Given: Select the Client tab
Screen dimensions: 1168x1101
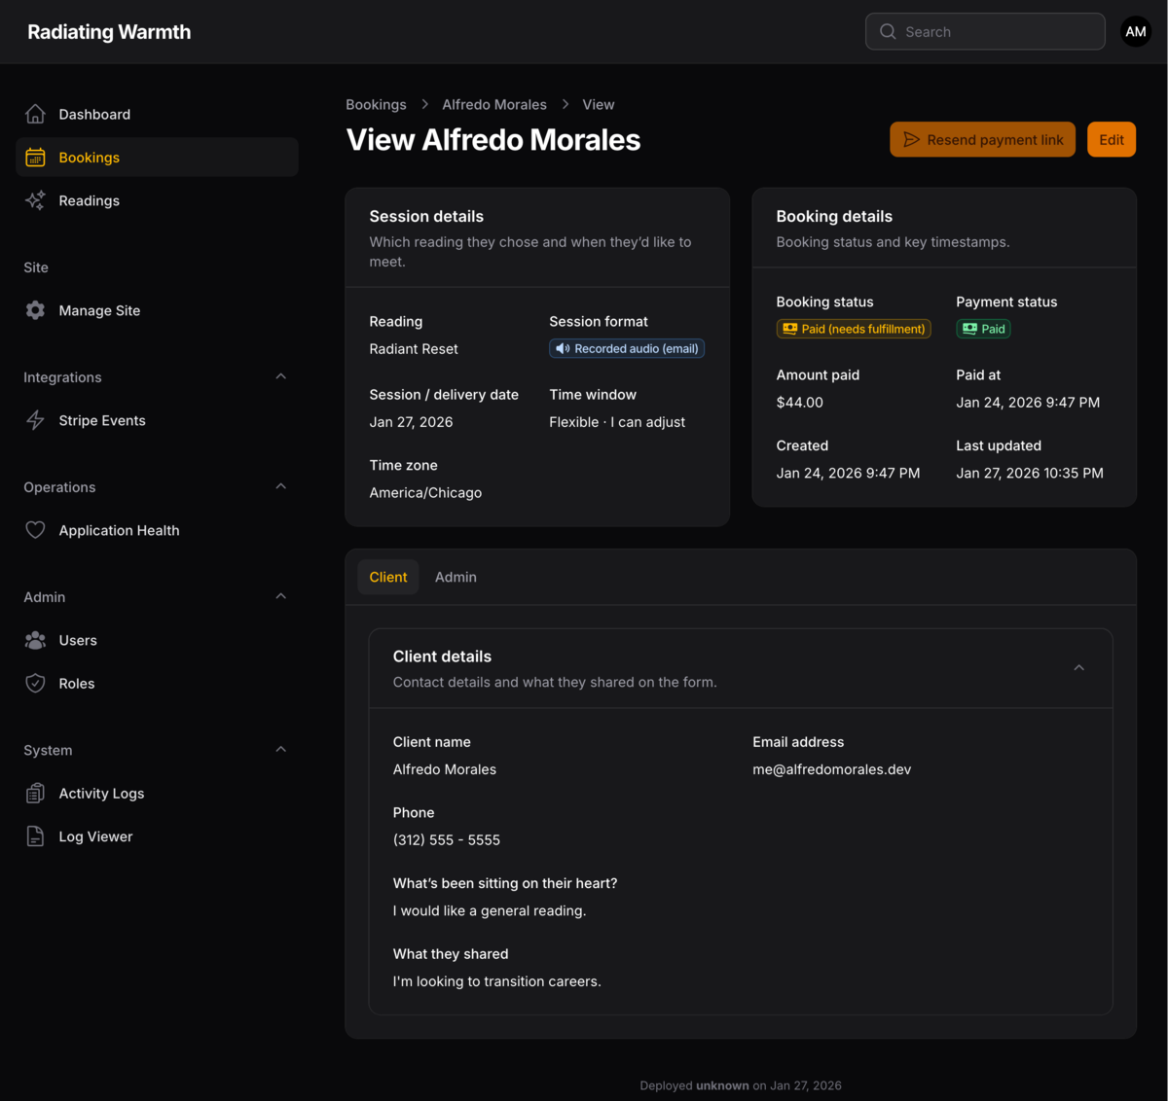Looking at the screenshot, I should tap(387, 576).
